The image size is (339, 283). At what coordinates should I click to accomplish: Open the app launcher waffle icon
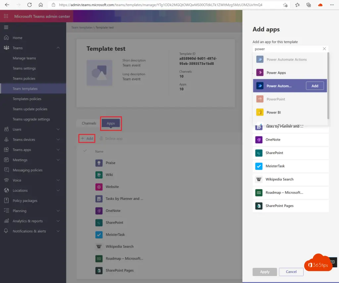[6, 16]
